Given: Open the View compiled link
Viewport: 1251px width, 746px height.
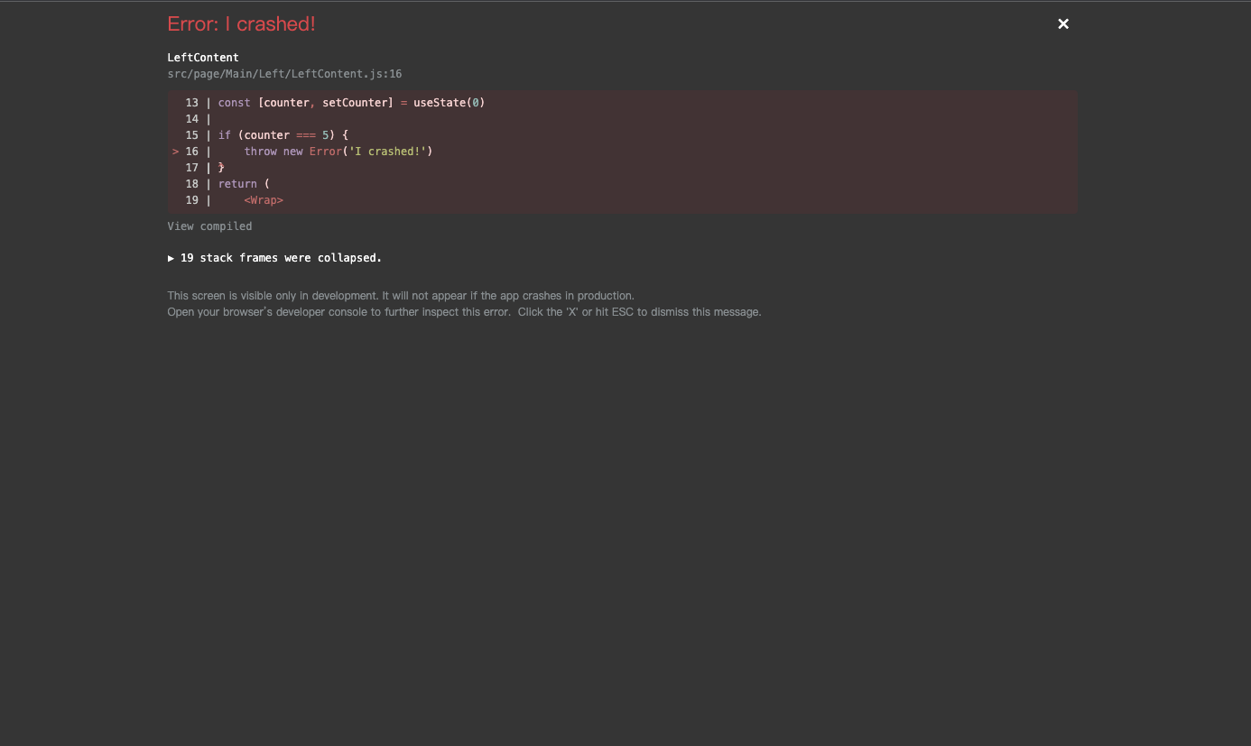Looking at the screenshot, I should (x=209, y=226).
